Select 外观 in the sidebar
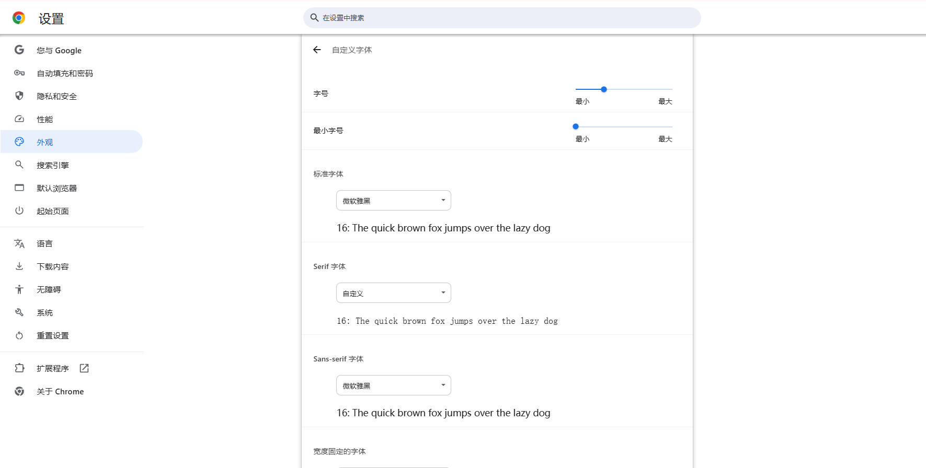Viewport: 926px width, 468px height. [72, 142]
